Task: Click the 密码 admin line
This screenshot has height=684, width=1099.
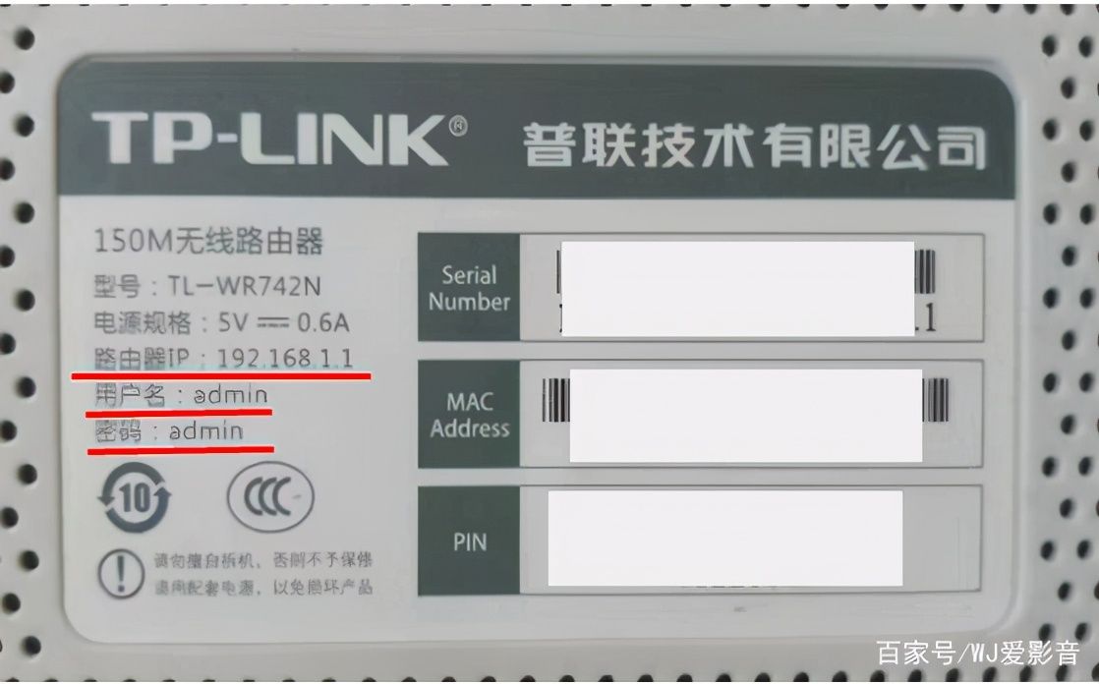Action: [168, 431]
